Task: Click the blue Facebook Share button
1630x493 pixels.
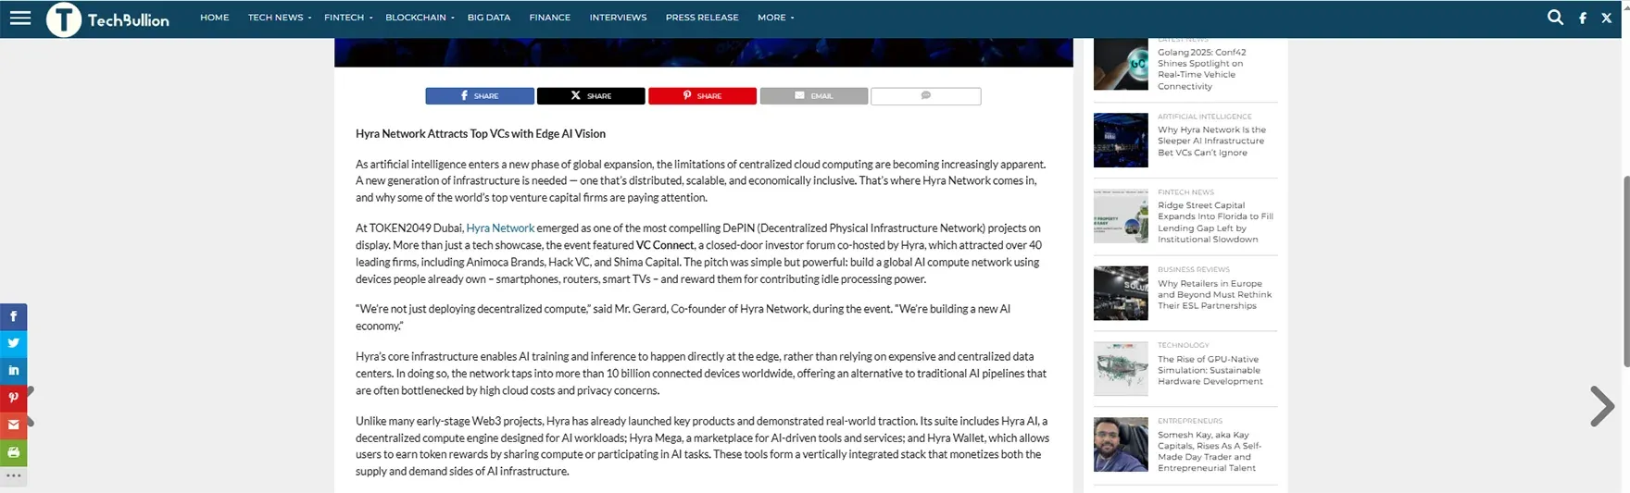Action: (x=480, y=96)
